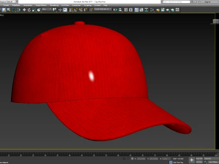Click the Render Production teapot icon
Screen dimensions: 219x164
click(167, 10)
